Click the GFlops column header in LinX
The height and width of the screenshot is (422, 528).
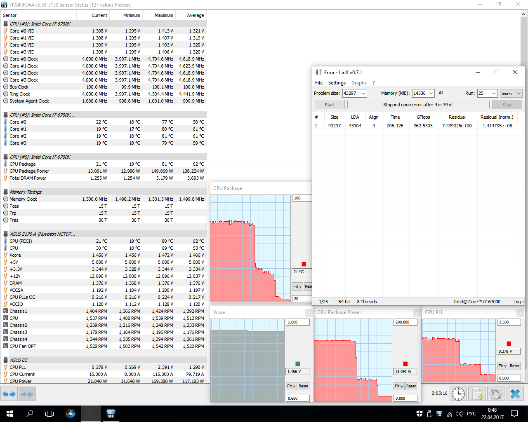coord(423,117)
